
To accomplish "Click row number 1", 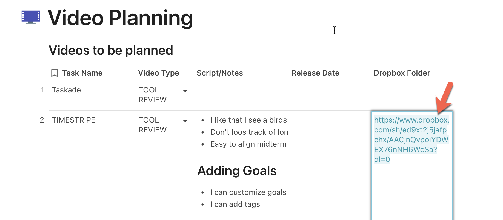I will (x=42, y=90).
